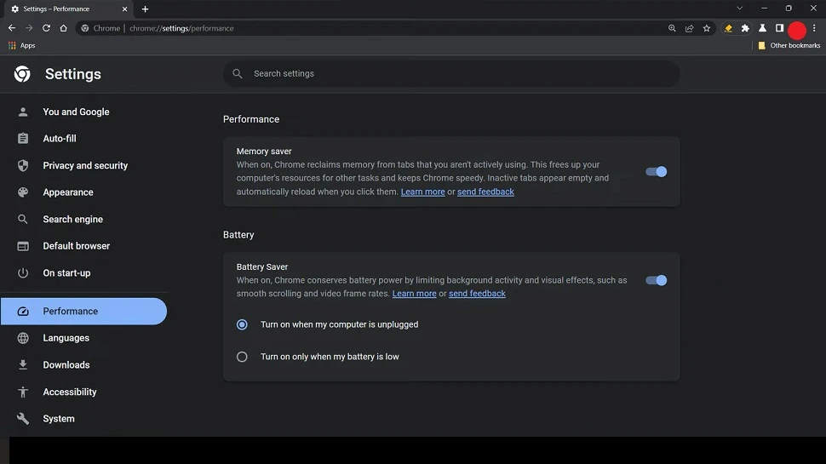Open the tab search chevron in title bar

[739, 9]
